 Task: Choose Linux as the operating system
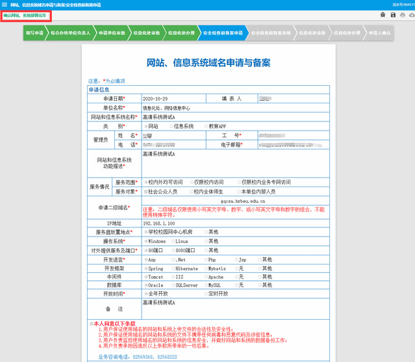(x=172, y=240)
